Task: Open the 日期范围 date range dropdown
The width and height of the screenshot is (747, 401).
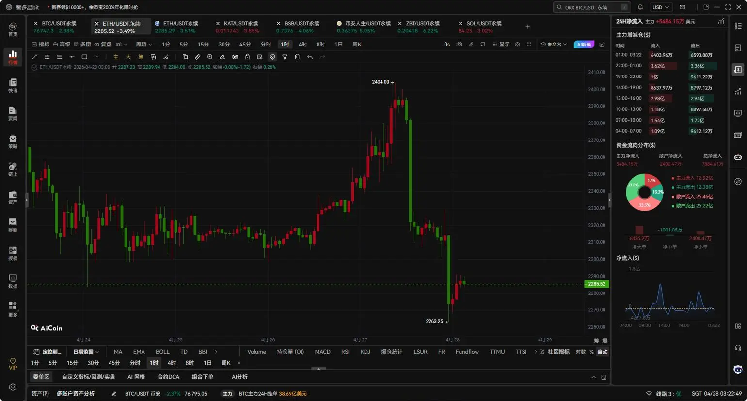Action: pyautogui.click(x=86, y=352)
